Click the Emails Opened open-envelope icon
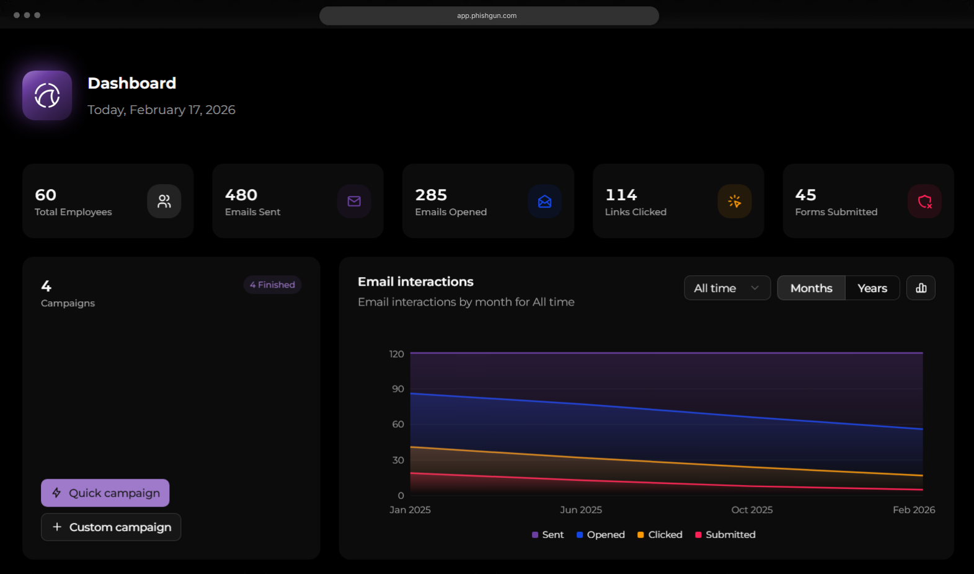This screenshot has width=974, height=574. coord(544,201)
